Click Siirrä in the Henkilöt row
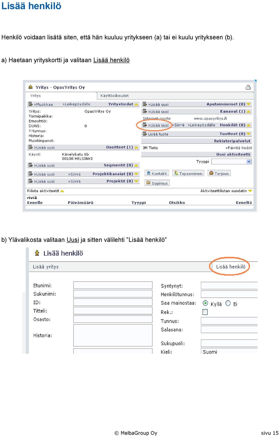The image size is (279, 436). point(178,125)
